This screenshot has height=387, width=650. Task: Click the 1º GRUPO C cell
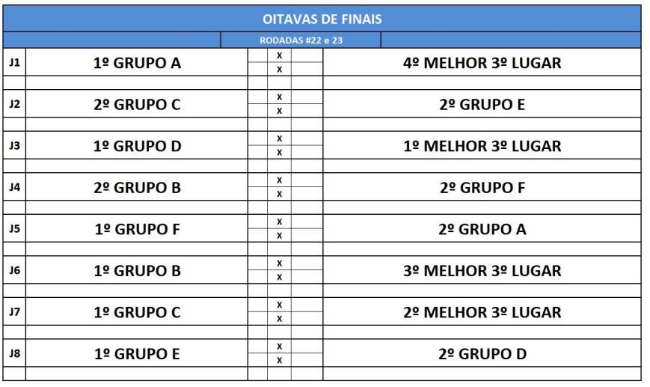pyautogui.click(x=137, y=312)
